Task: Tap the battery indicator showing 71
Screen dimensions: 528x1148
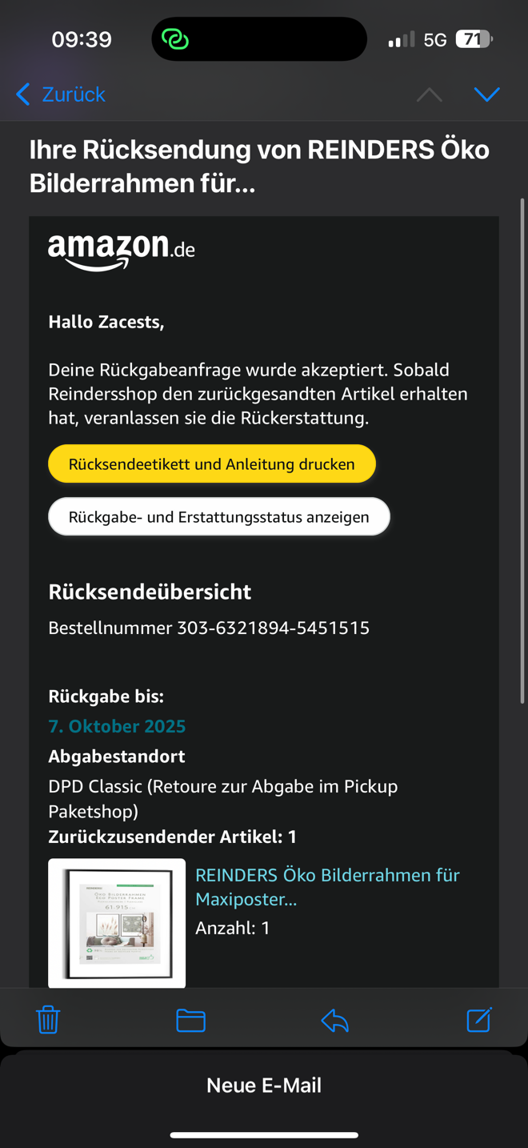Action: (474, 39)
